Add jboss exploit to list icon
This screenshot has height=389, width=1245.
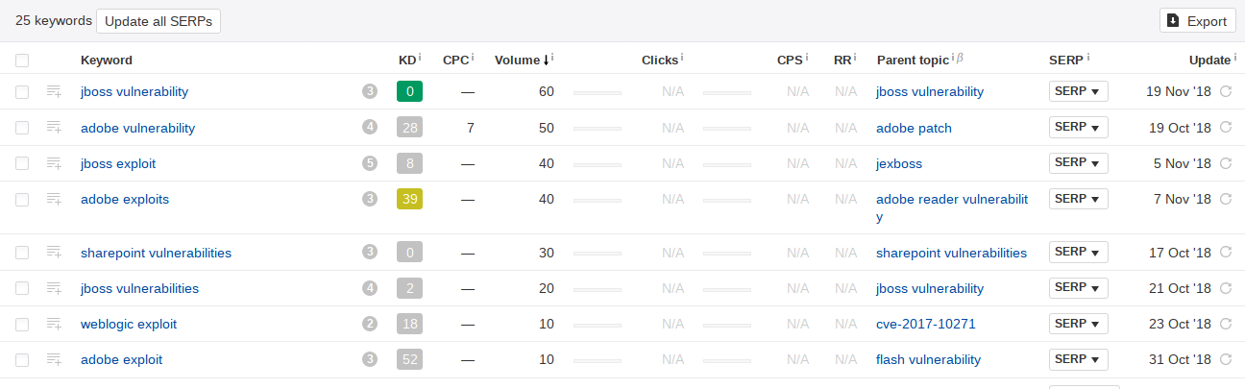pyautogui.click(x=54, y=163)
